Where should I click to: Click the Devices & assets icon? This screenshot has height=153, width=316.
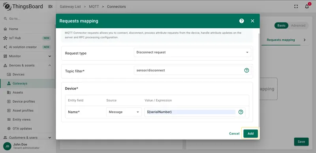[x=5, y=65]
